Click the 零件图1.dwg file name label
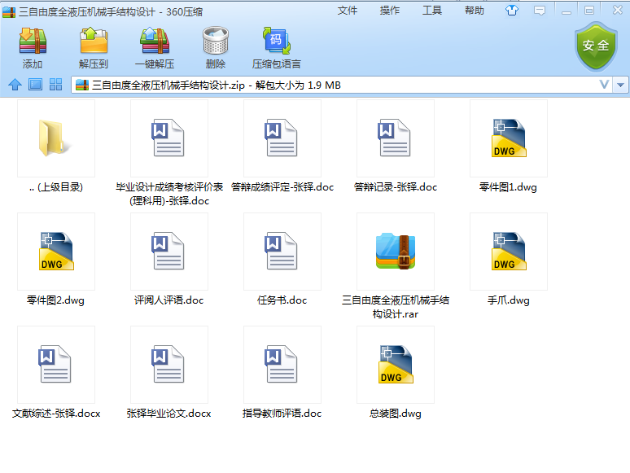 pos(508,187)
